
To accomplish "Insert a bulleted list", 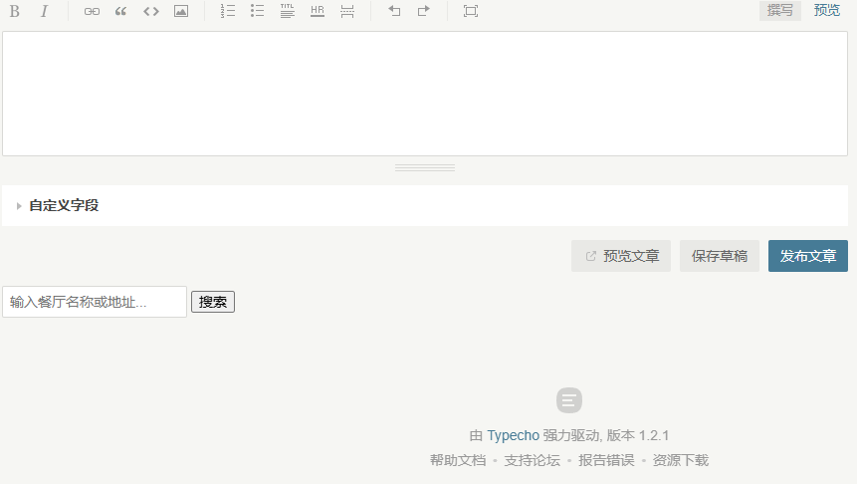I will pyautogui.click(x=258, y=11).
